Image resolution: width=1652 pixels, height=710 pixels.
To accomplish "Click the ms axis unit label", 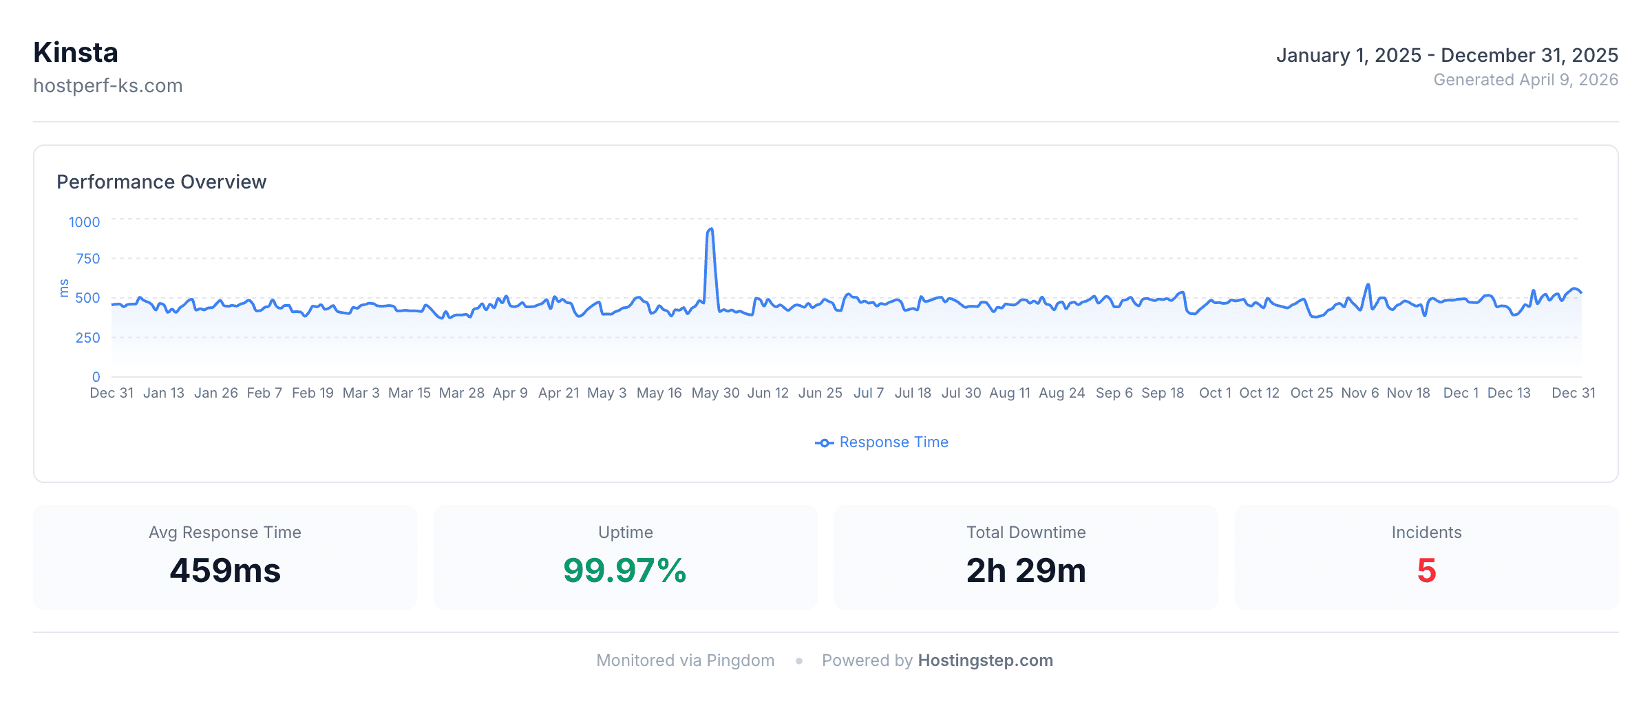I will (x=64, y=288).
